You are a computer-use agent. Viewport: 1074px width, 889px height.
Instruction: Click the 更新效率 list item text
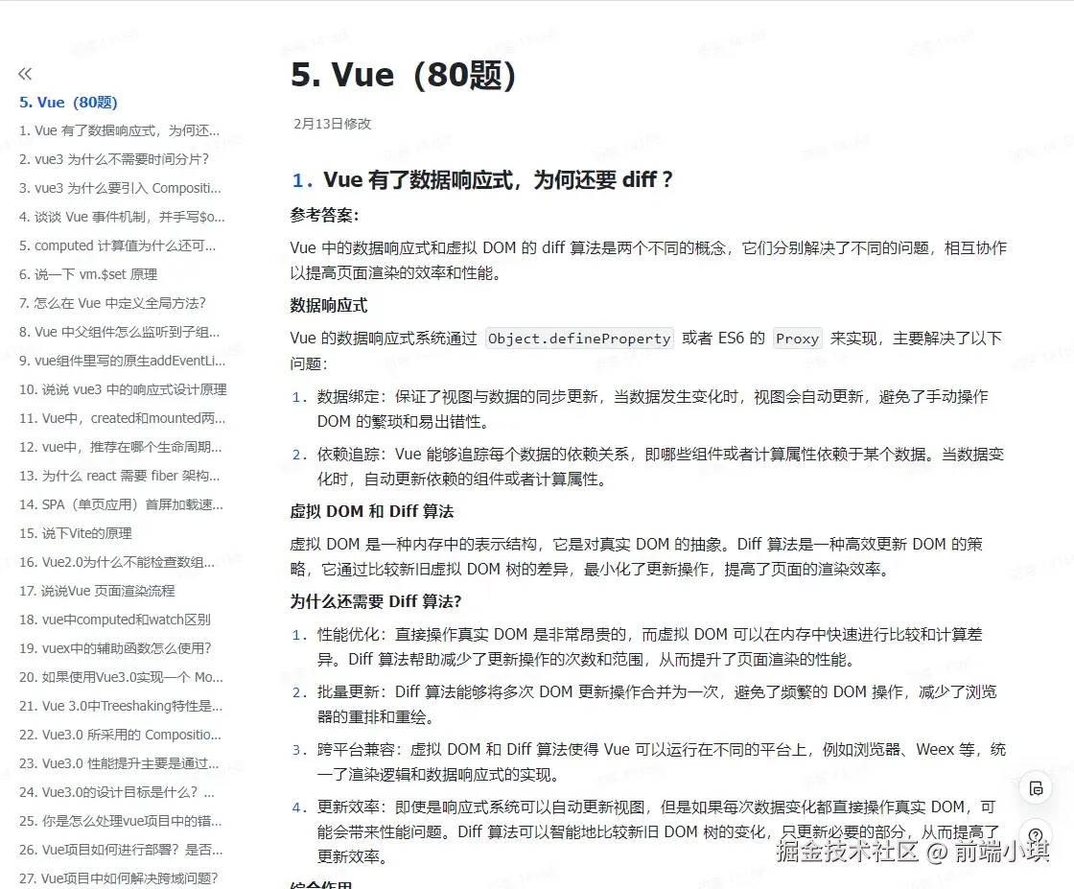658,831
